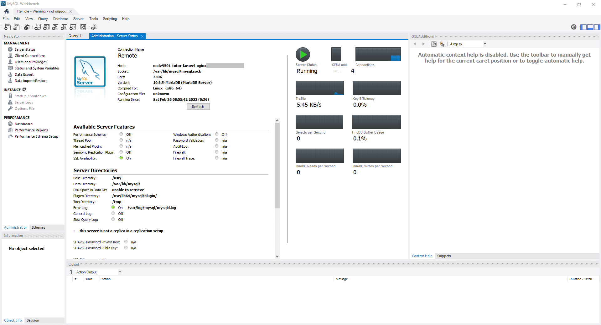Toggle the right sidebar panel icon
Viewport: 601px width, 325px height.
[597, 27]
